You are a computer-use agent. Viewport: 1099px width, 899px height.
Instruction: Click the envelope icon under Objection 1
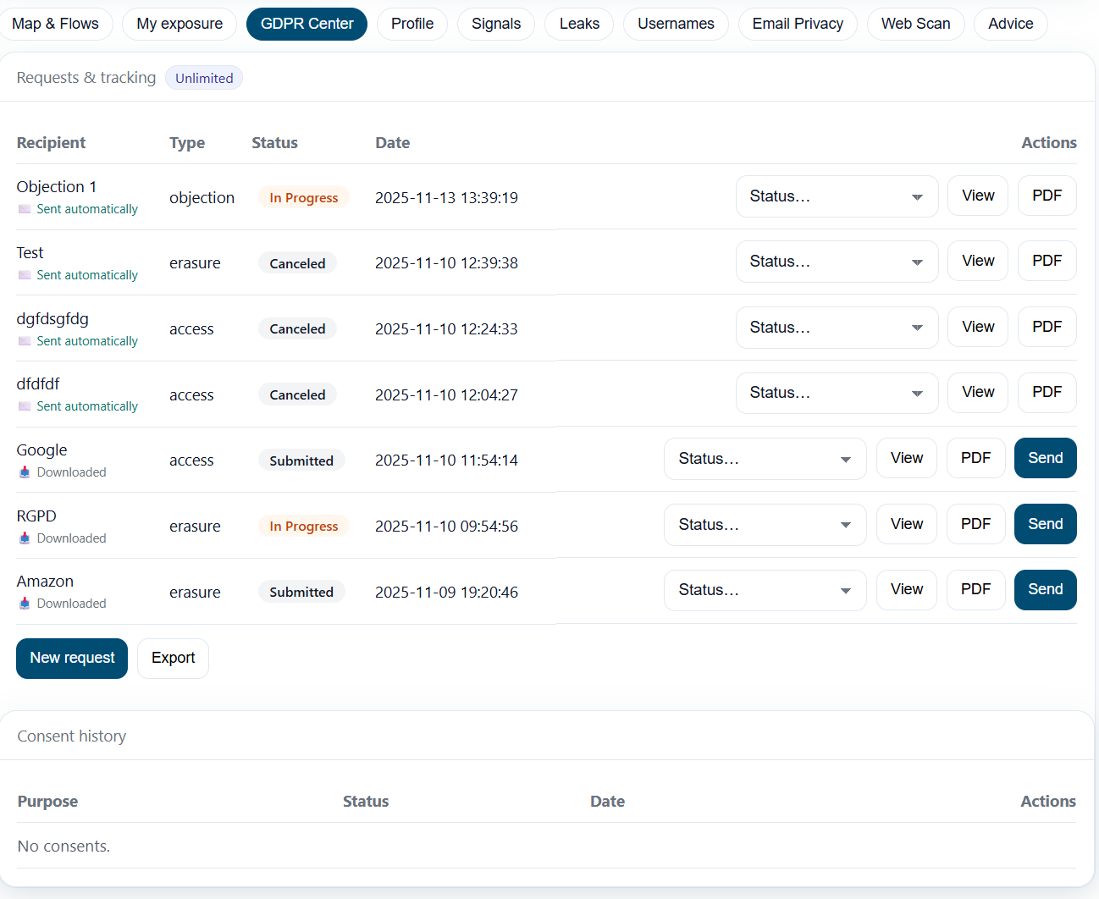click(25, 209)
